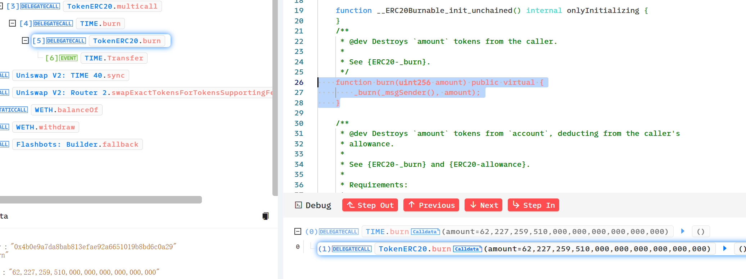The image size is (746, 279).
Task: Click the copy icon in the data panel
Action: coord(265,216)
